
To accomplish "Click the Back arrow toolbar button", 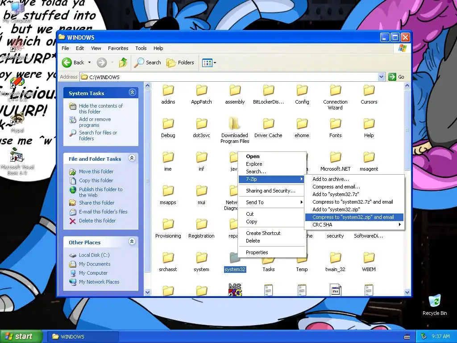I will [x=73, y=63].
